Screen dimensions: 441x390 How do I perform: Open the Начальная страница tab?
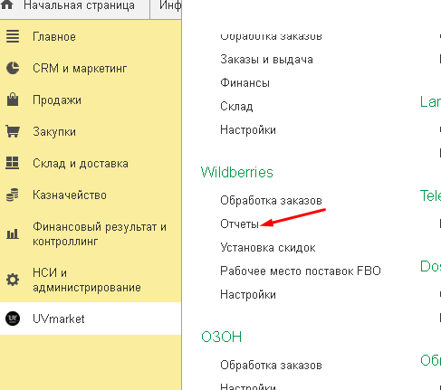(x=79, y=5)
